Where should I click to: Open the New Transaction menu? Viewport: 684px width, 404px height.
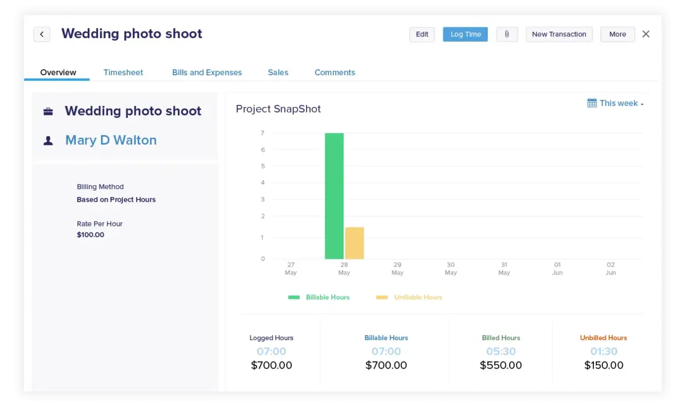(559, 34)
